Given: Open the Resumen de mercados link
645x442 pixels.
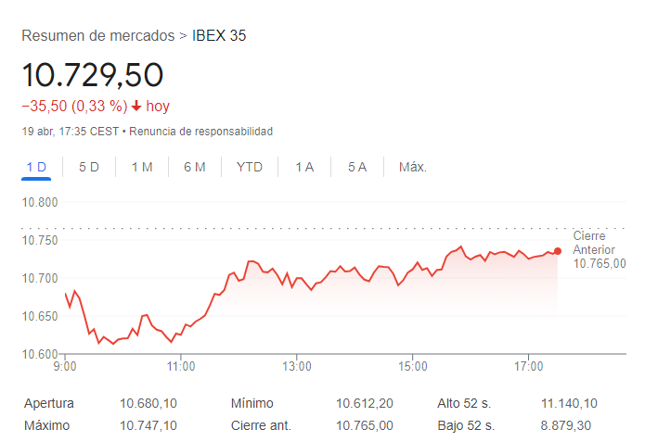Looking at the screenshot, I should point(97,36).
